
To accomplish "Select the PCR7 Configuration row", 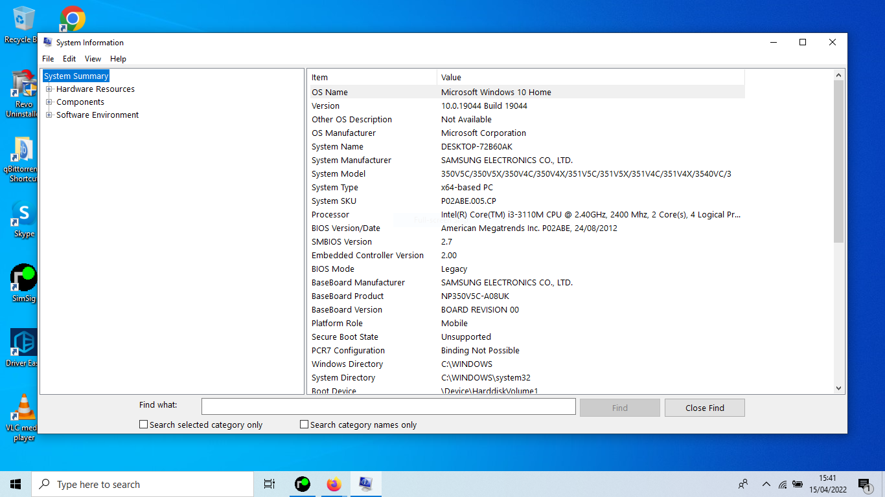I will (527, 350).
